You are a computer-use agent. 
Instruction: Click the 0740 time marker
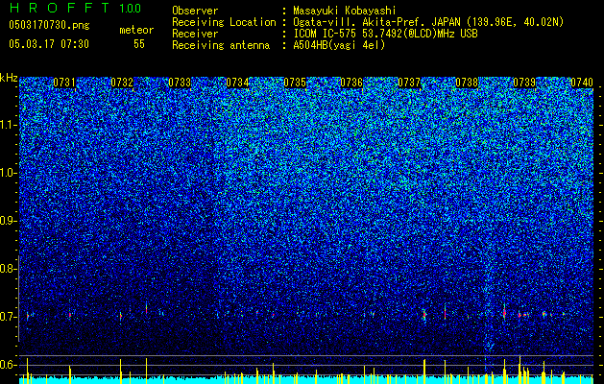tap(582, 83)
